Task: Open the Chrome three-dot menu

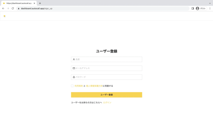Action: (x=210, y=8)
